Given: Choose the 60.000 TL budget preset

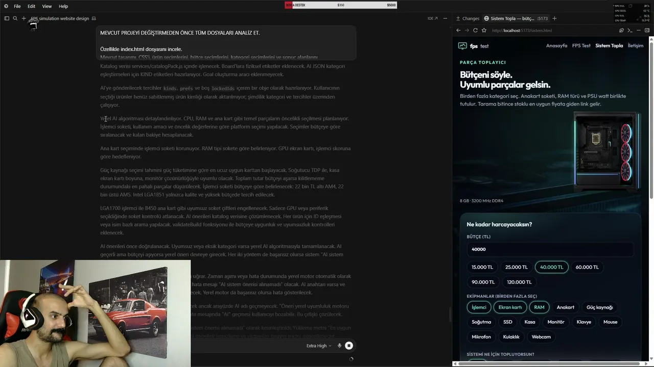Looking at the screenshot, I should [587, 267].
